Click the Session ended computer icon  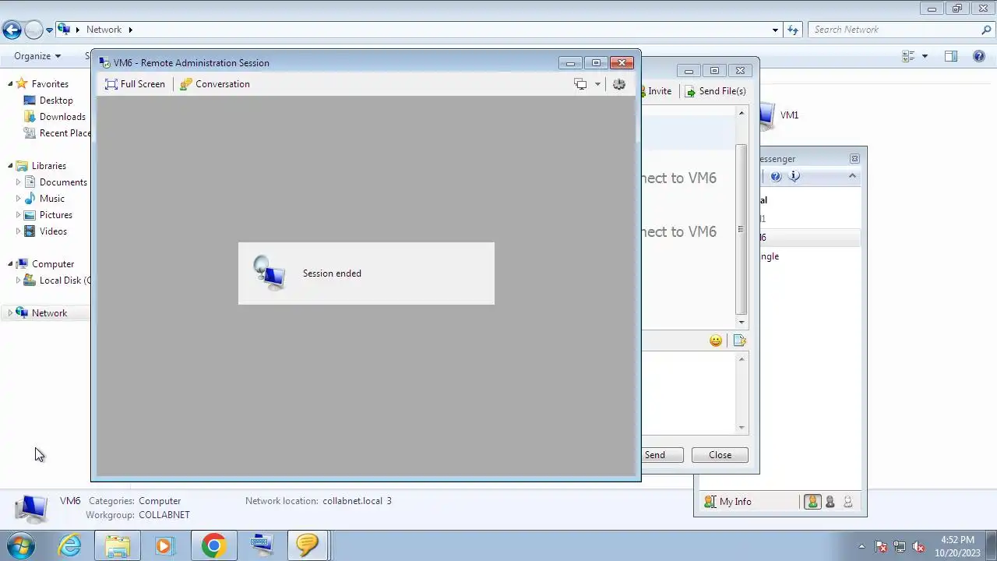pos(270,273)
